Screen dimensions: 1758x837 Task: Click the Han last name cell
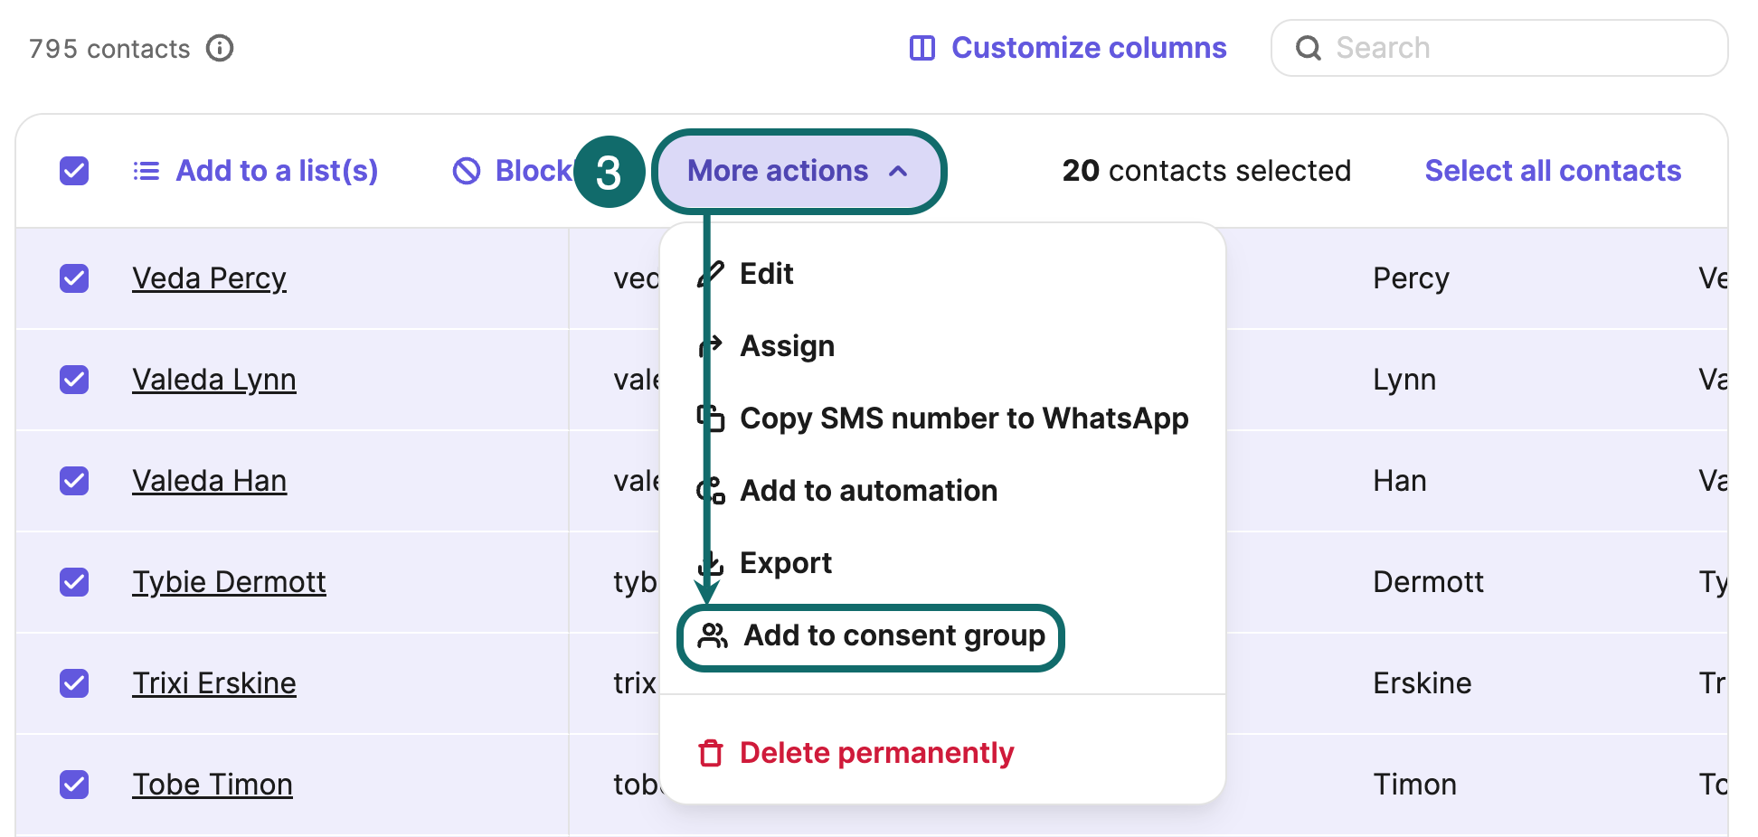[1400, 481]
